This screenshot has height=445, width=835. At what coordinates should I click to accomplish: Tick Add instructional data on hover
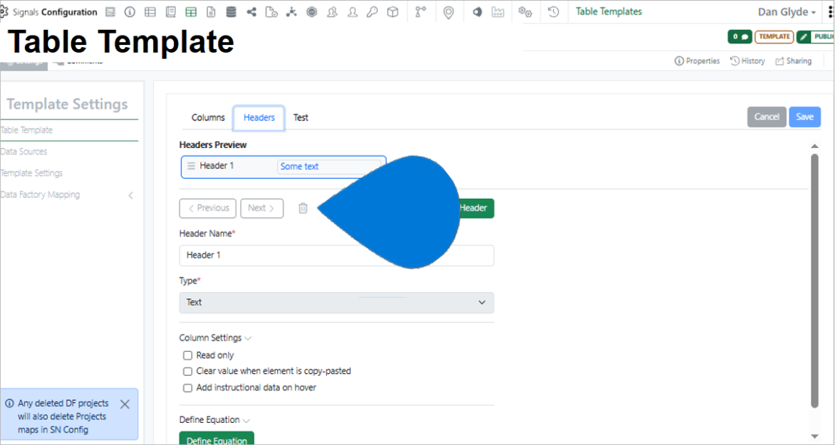point(187,388)
